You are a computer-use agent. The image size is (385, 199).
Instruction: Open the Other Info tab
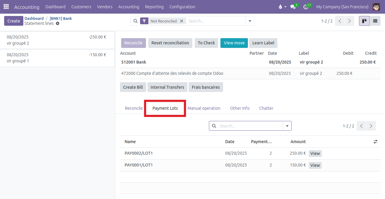[240, 108]
